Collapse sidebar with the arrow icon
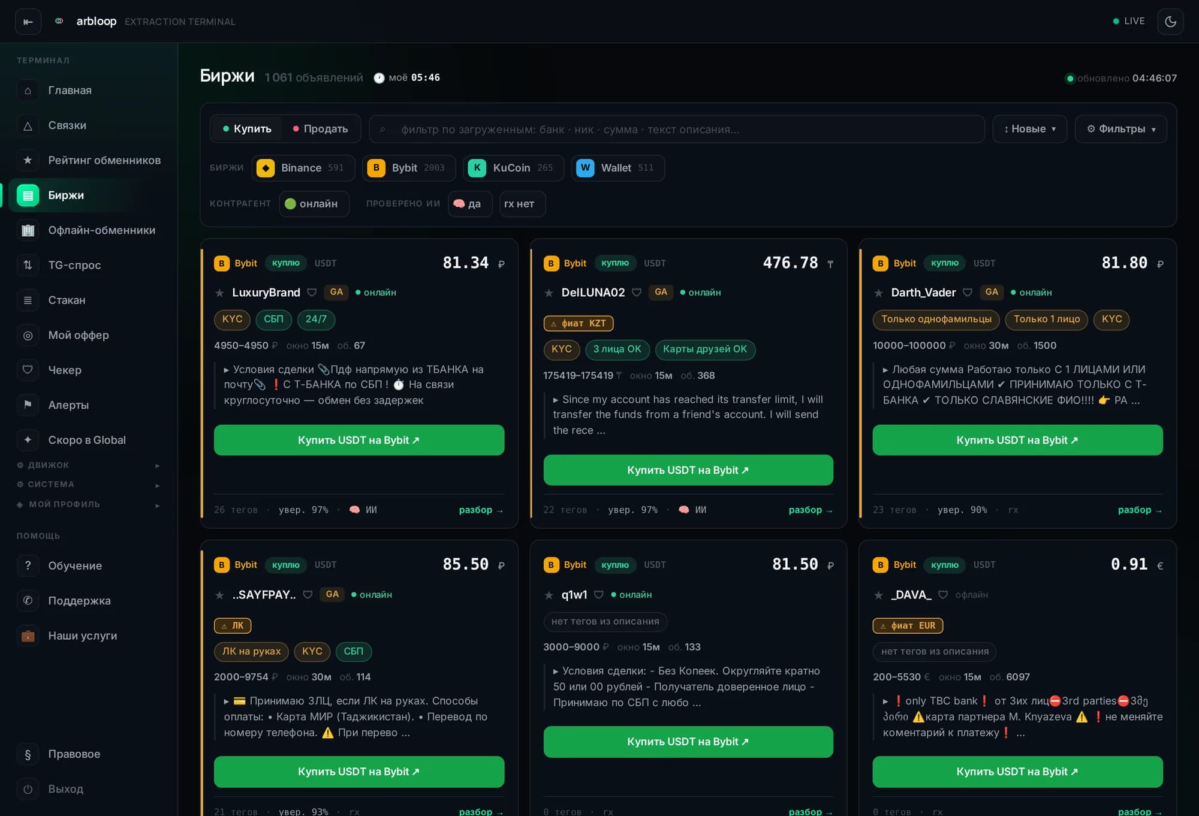The width and height of the screenshot is (1199, 816). tap(28, 22)
